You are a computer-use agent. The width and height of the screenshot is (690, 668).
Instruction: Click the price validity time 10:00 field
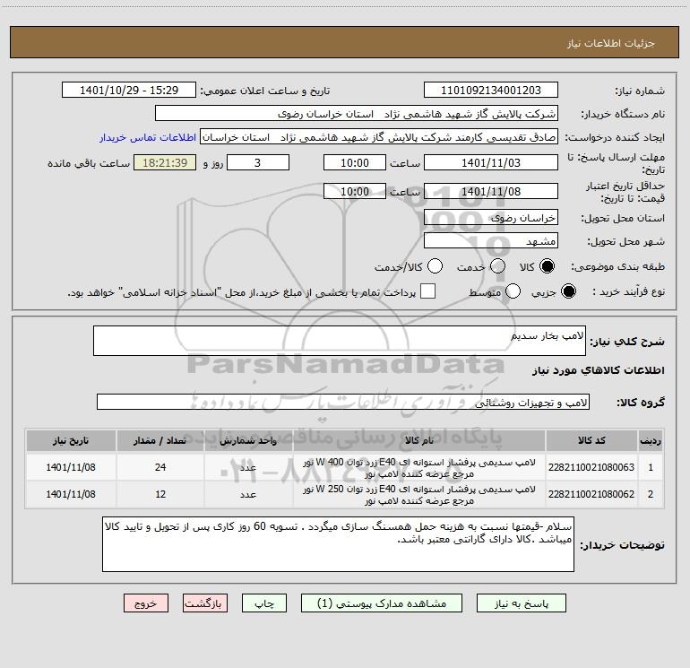[x=355, y=191]
